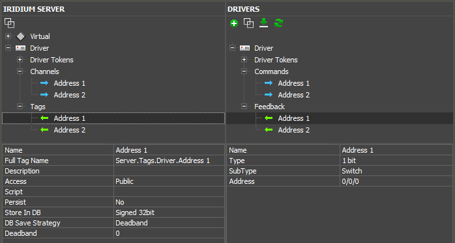Click the Driver device icon in Drivers panel
Image resolution: width=455 pixels, height=243 pixels.
(245, 48)
